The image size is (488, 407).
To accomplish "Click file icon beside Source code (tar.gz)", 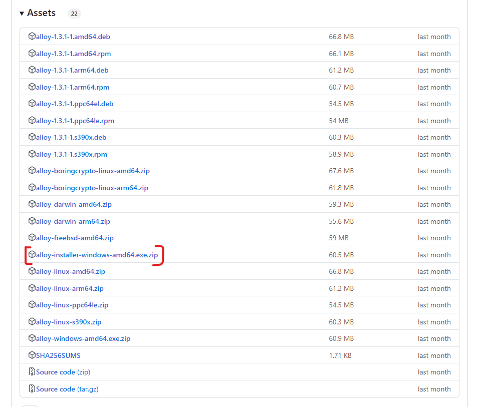I will 32,389.
